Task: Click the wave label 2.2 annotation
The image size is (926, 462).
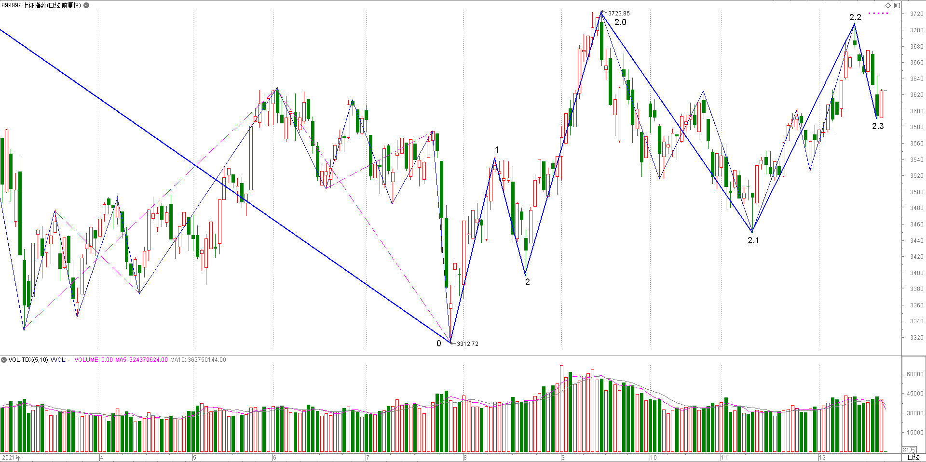Action: pos(855,17)
